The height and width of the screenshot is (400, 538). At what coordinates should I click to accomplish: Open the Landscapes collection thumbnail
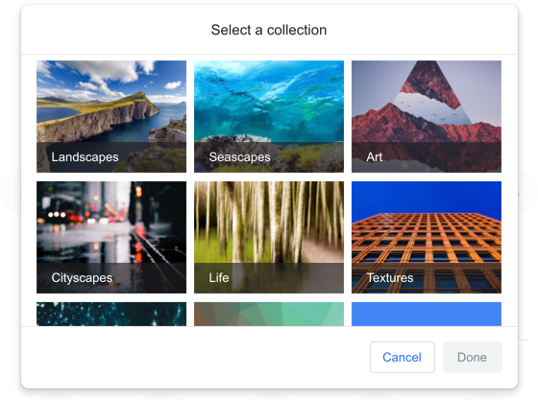click(111, 116)
